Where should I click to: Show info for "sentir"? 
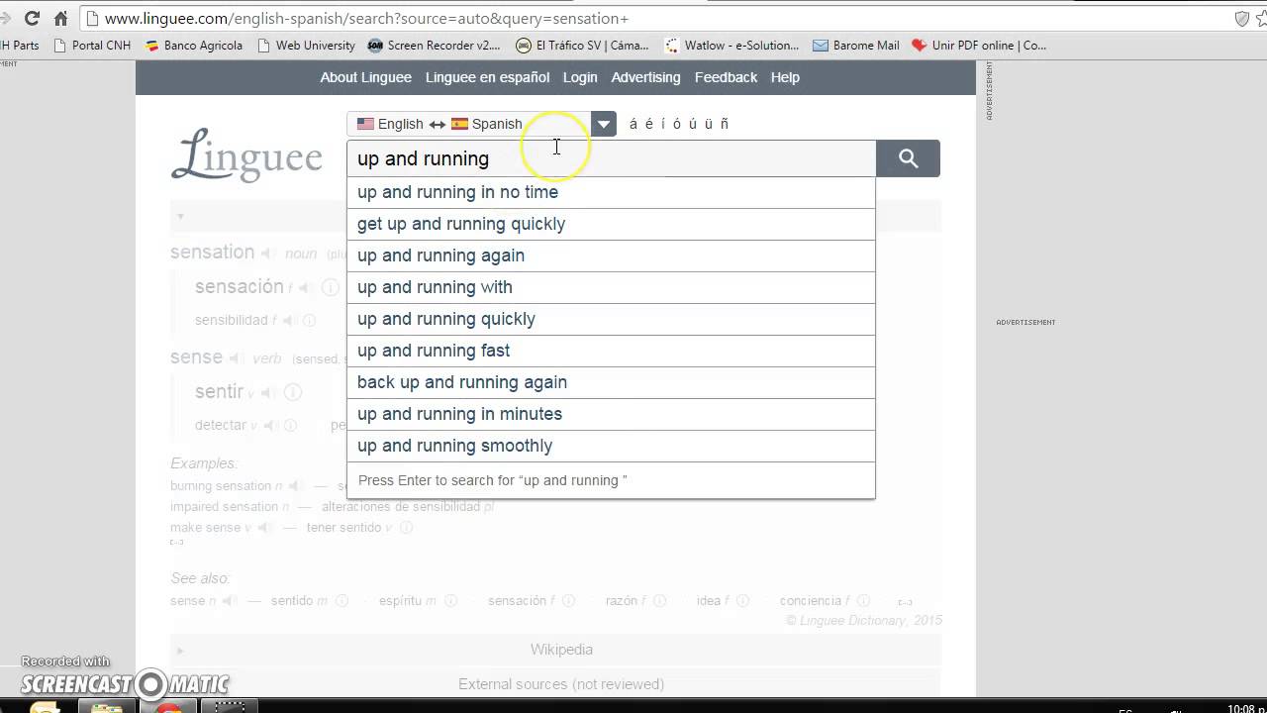(293, 393)
